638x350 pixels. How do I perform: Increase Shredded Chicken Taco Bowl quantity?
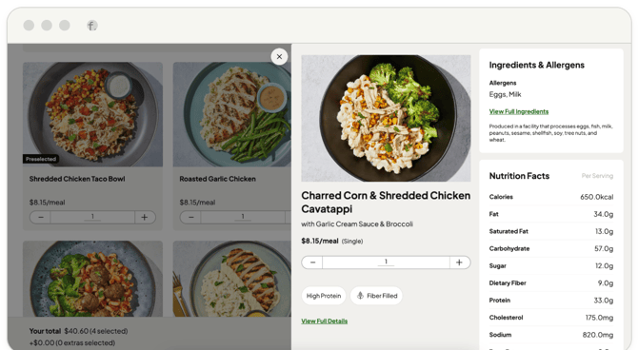point(145,217)
